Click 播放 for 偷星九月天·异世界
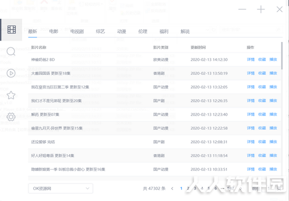Viewport: 289px width, 201px height. click(x=273, y=128)
